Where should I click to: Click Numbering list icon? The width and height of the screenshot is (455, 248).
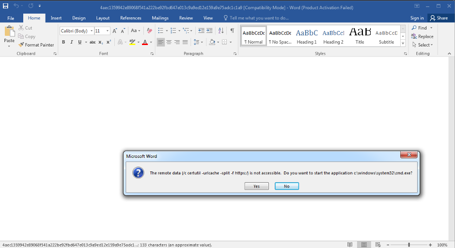173,31
